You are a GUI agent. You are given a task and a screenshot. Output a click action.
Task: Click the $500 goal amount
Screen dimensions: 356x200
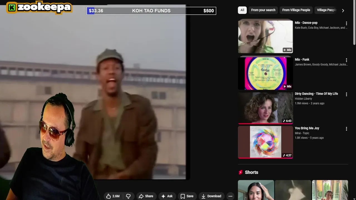coord(209,11)
